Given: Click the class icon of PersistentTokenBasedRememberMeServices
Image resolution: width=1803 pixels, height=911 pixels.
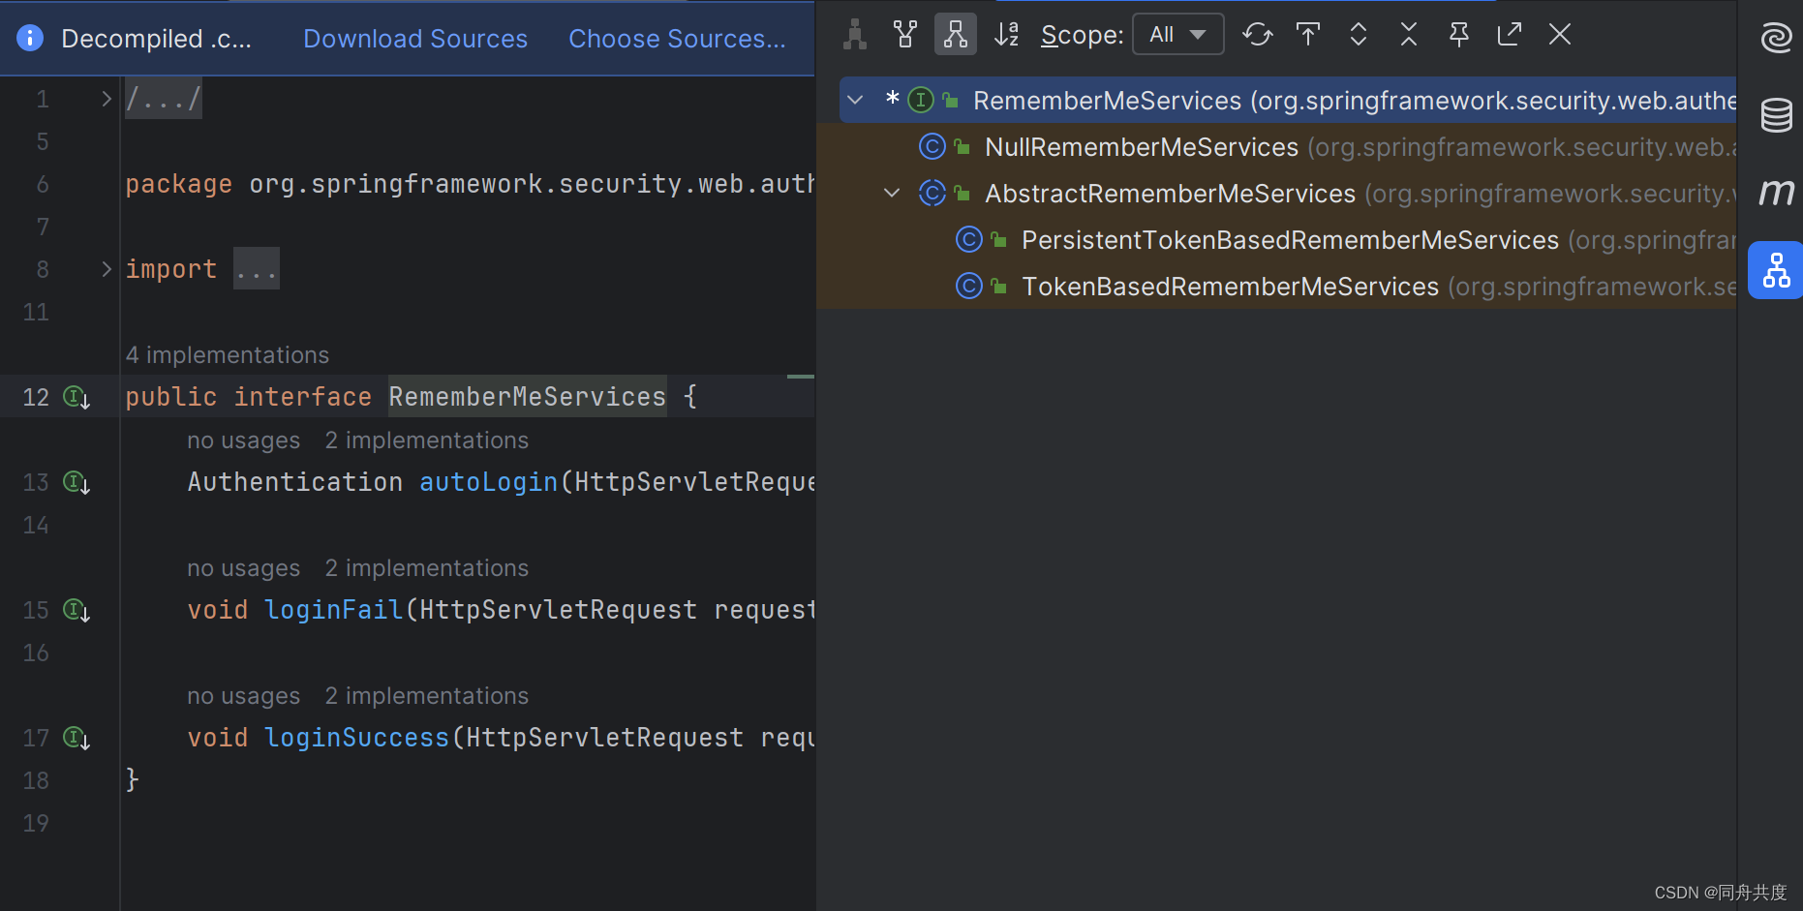Looking at the screenshot, I should [968, 239].
